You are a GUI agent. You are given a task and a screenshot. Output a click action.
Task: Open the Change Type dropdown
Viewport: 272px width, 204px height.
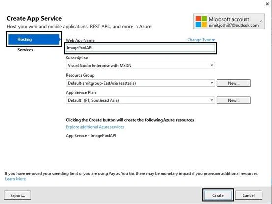[201, 40]
